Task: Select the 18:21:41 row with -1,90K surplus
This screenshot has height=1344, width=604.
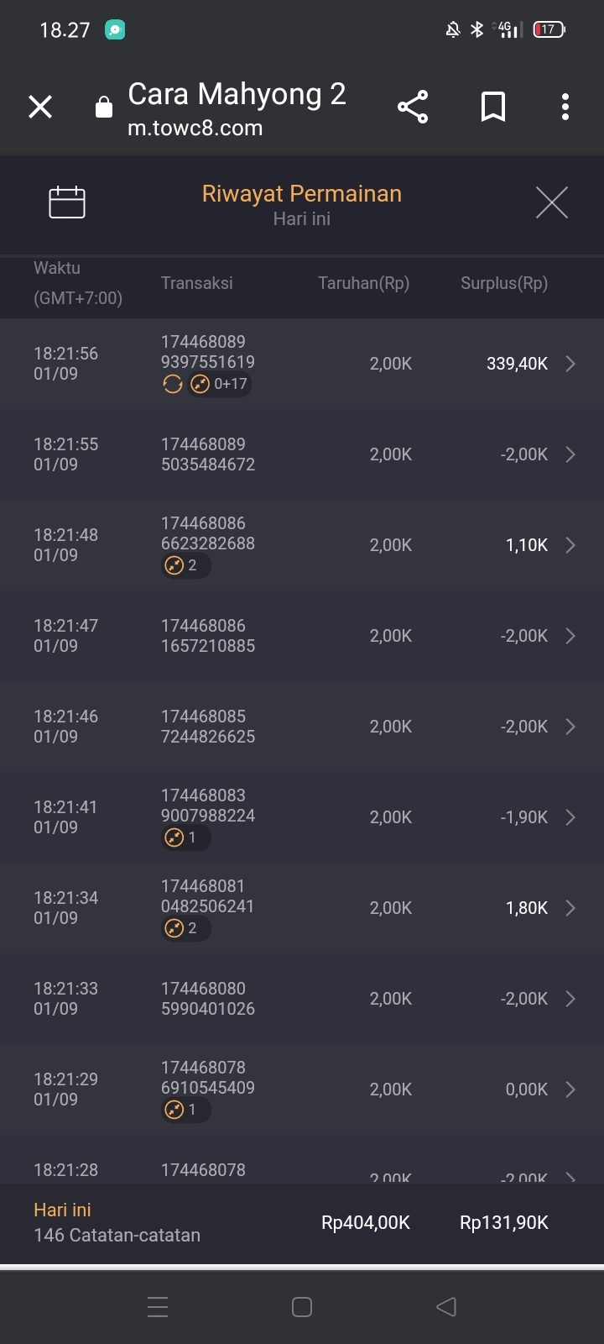Action: 302,817
